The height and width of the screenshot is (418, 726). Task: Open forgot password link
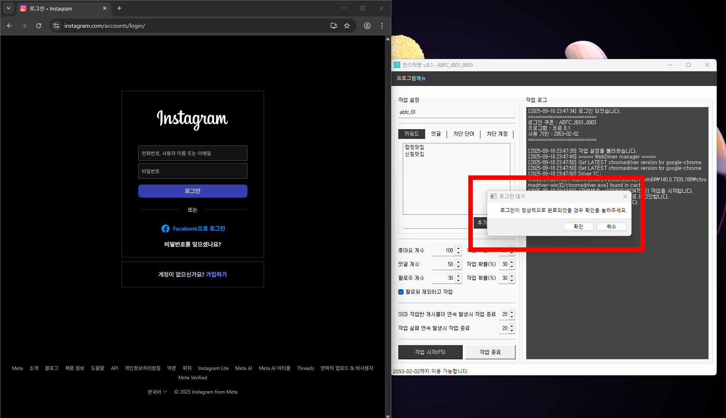click(x=193, y=244)
